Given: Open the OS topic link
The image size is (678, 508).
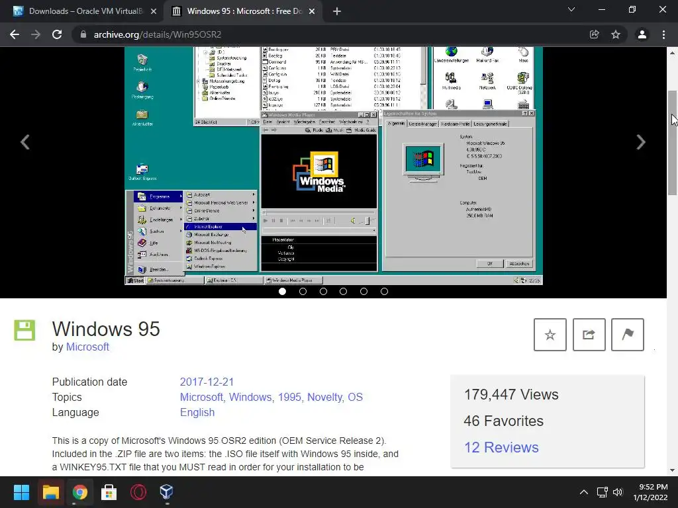Looking at the screenshot, I should coord(356,397).
